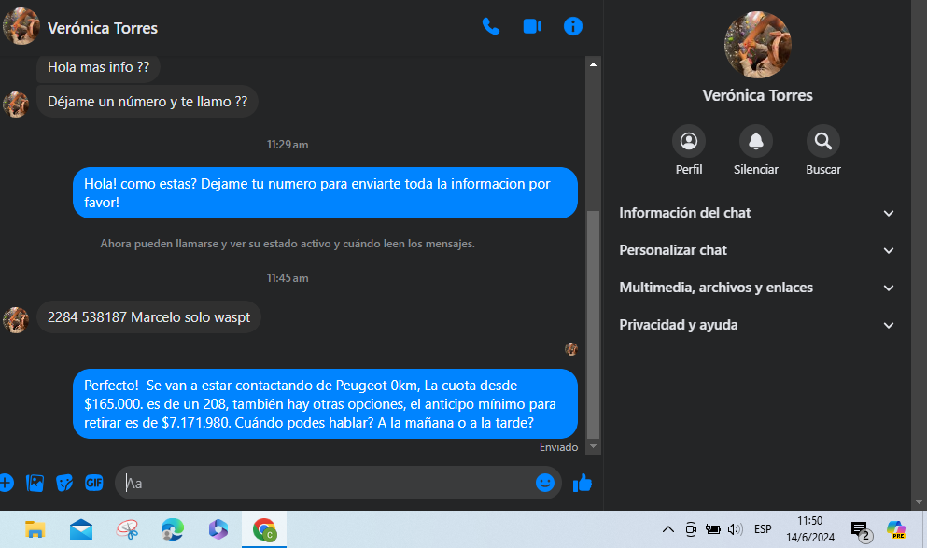Open the plus more actions button

(x=6, y=483)
